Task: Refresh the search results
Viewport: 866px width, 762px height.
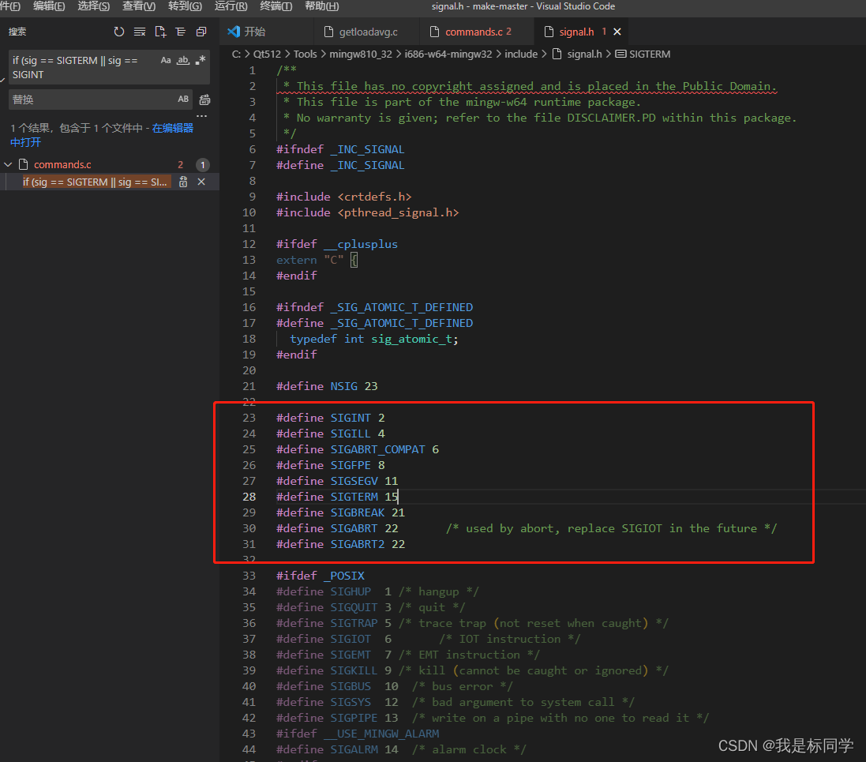Action: [119, 32]
